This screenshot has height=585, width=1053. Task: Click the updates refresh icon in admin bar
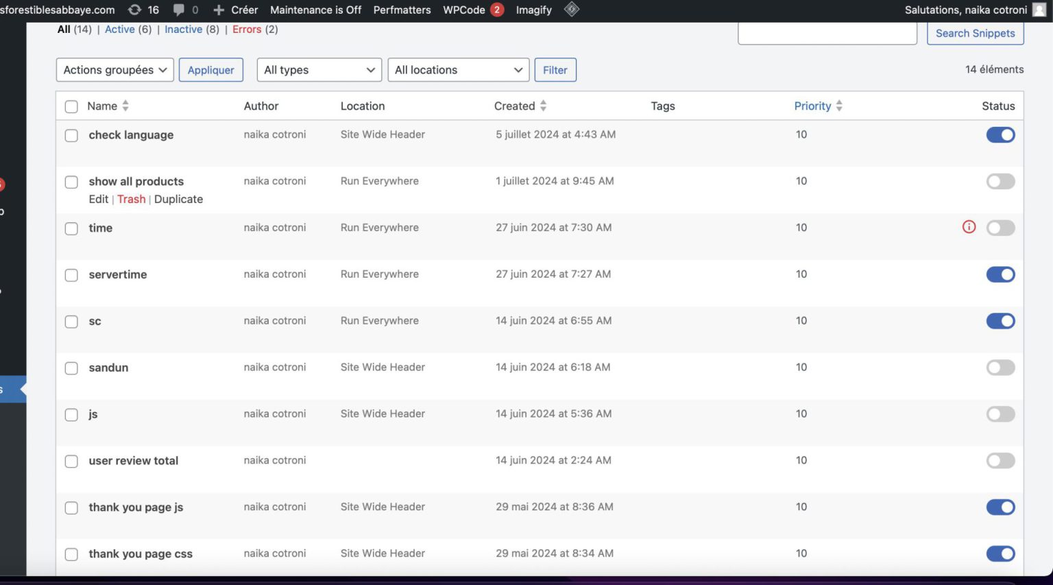point(135,10)
